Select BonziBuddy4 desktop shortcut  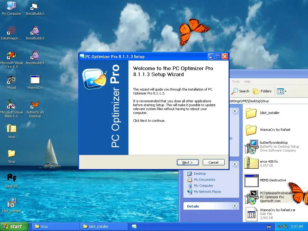pos(35,57)
